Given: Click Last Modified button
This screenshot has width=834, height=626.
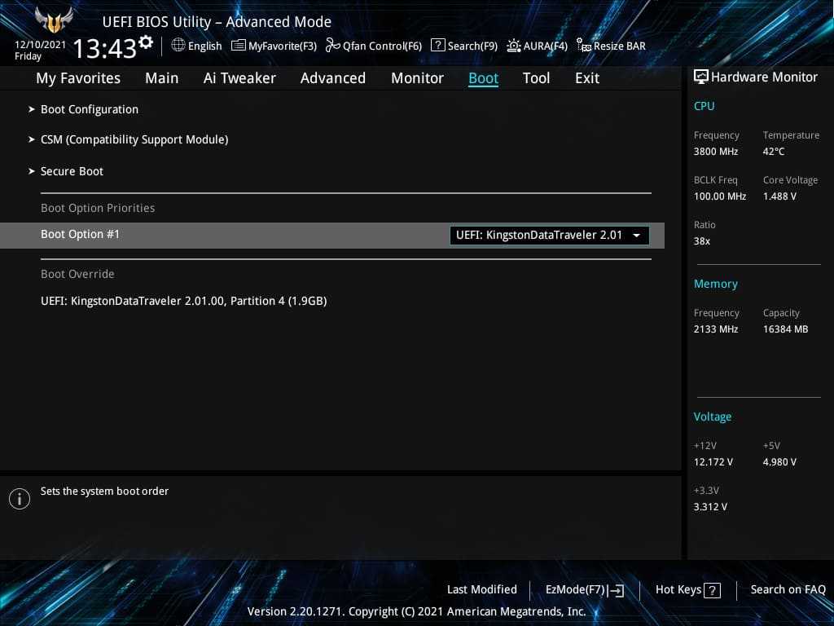Looking at the screenshot, I should coord(481,590).
